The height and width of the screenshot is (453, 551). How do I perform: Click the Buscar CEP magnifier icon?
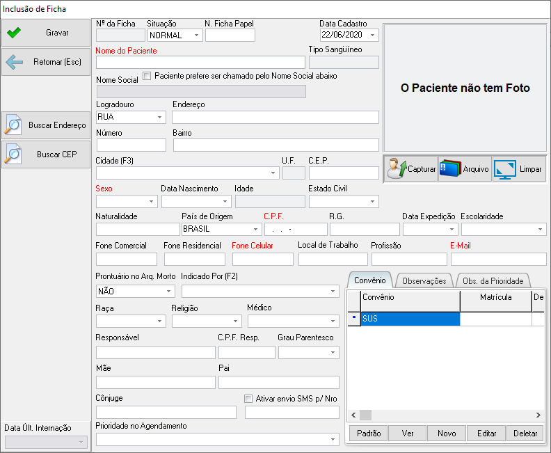tap(13, 154)
